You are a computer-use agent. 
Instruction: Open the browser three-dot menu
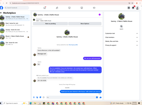tap(140, 3)
